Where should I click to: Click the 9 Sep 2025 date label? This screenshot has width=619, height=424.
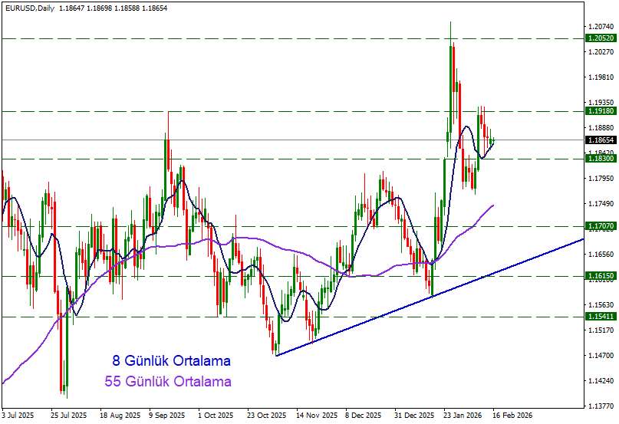click(x=166, y=416)
